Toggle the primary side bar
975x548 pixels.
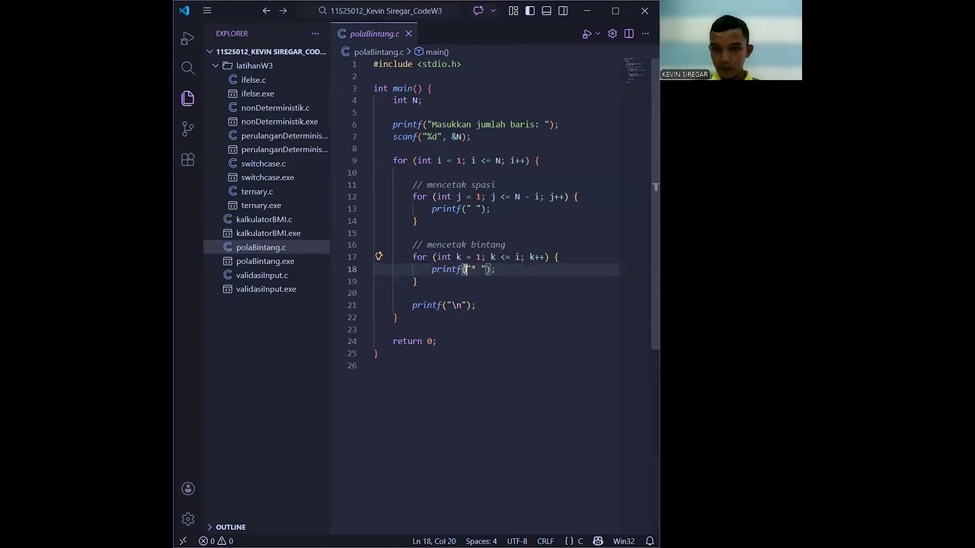[530, 11]
